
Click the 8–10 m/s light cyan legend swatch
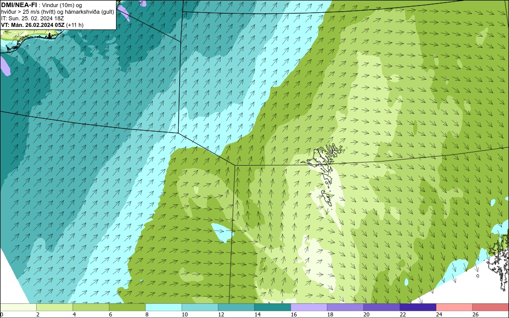click(x=163, y=307)
